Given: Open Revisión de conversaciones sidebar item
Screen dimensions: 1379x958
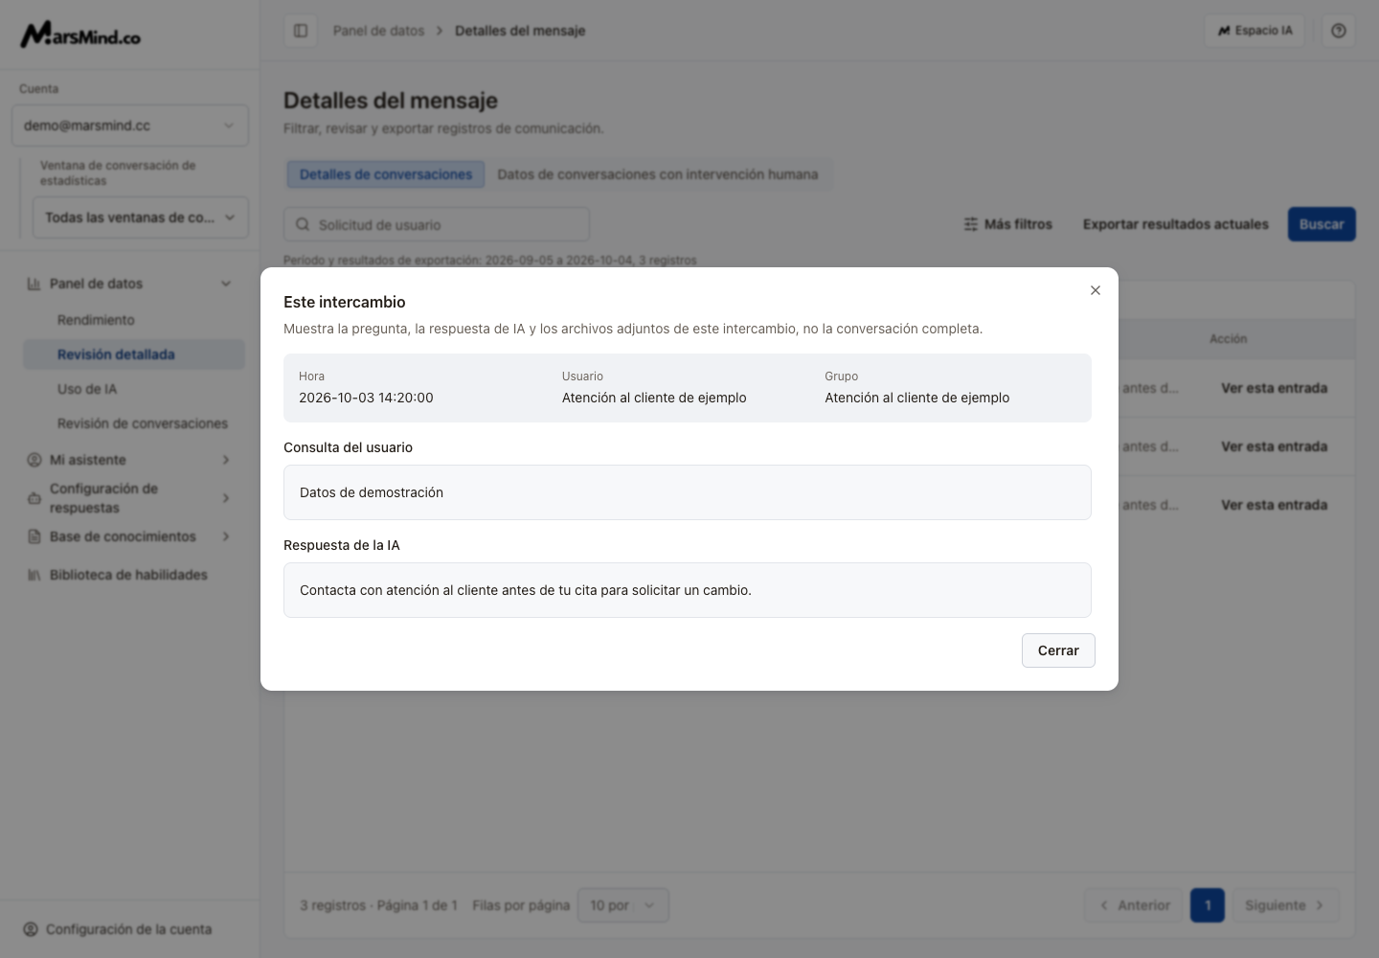Looking at the screenshot, I should [x=143, y=423].
